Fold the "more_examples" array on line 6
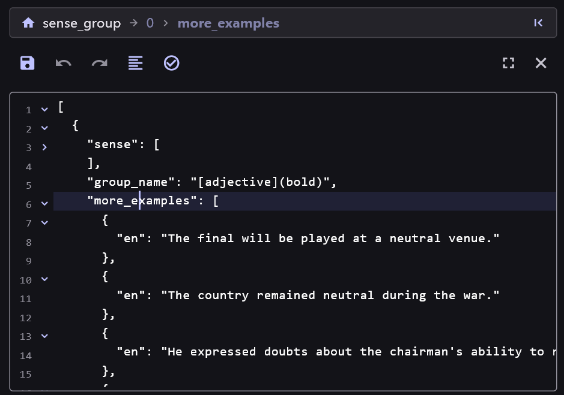This screenshot has width=564, height=395. pyautogui.click(x=44, y=204)
